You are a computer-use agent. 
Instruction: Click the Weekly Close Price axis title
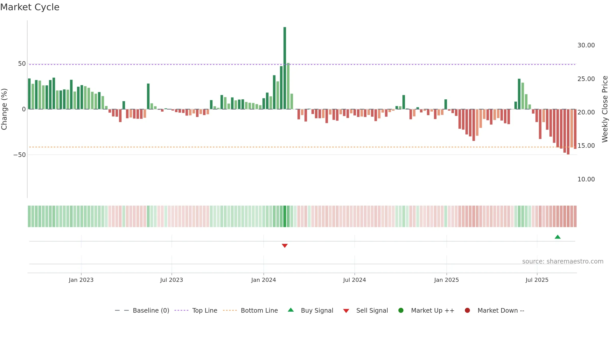tap(605, 109)
